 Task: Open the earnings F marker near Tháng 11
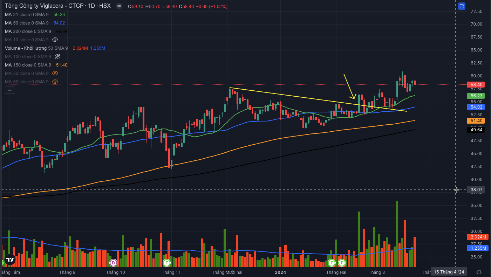(x=167, y=262)
